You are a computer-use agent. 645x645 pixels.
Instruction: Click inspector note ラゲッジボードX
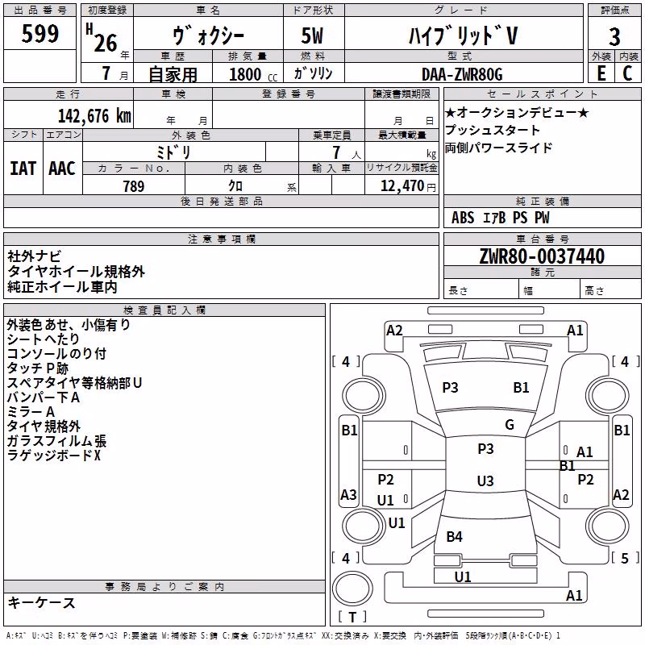[54, 456]
